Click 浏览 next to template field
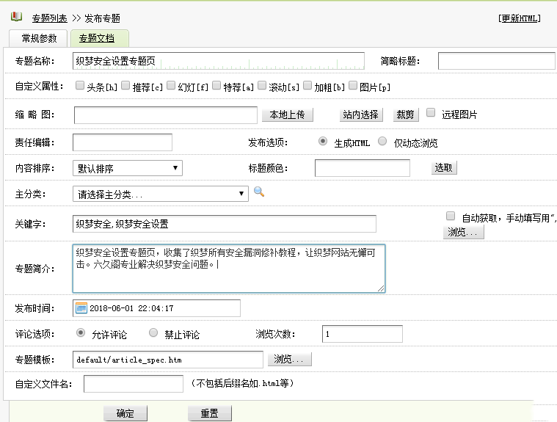The image size is (557, 422). [x=291, y=359]
